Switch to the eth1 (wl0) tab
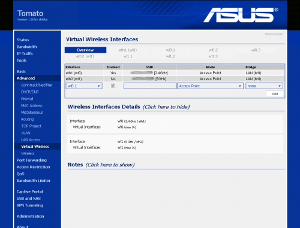The image size is (300, 228). (128, 50)
